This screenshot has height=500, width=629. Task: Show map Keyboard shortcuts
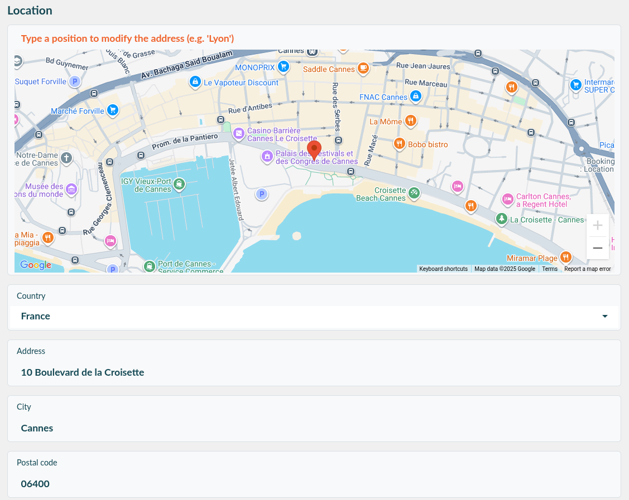[x=443, y=269]
